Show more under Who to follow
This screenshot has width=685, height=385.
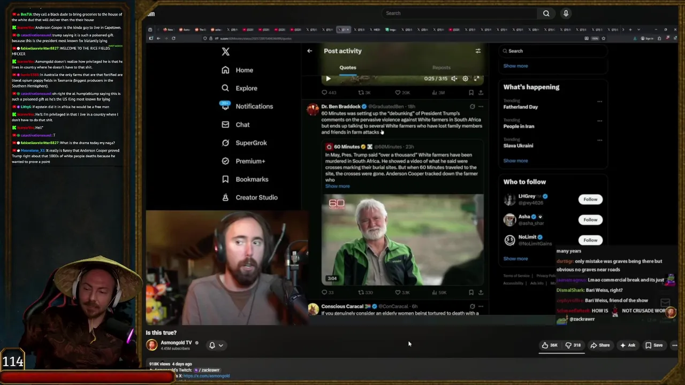[515, 259]
